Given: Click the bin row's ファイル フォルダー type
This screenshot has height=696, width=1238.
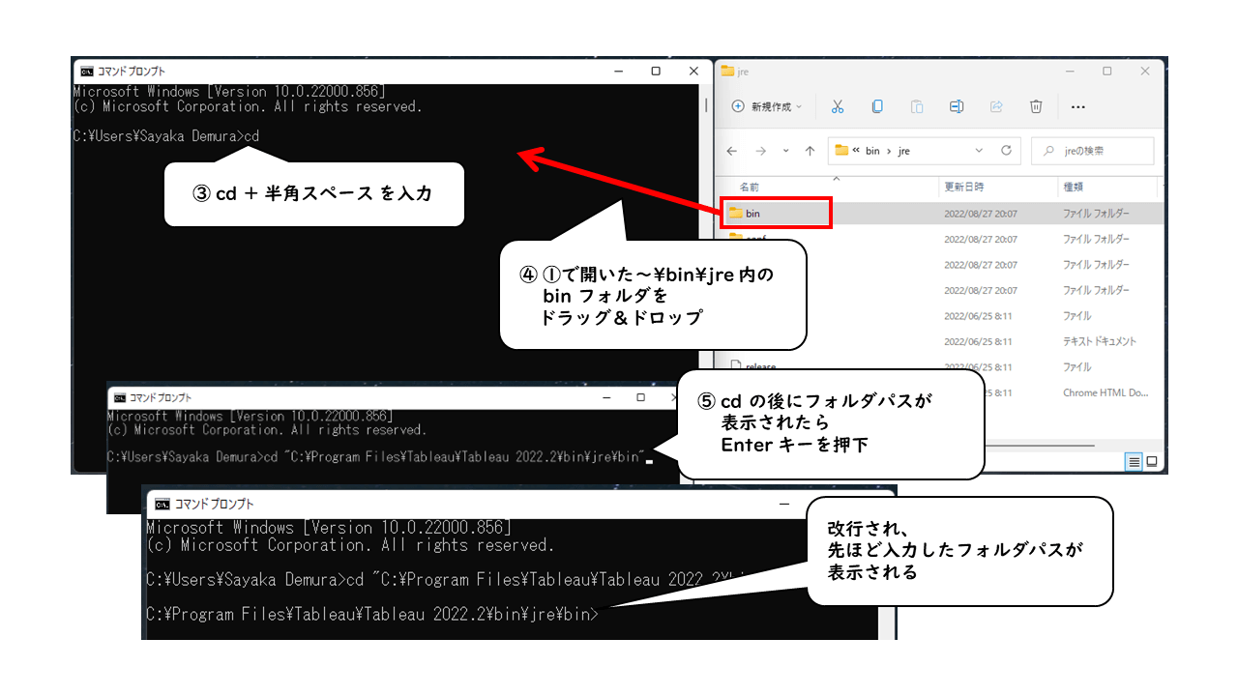Looking at the screenshot, I should 1096,213.
